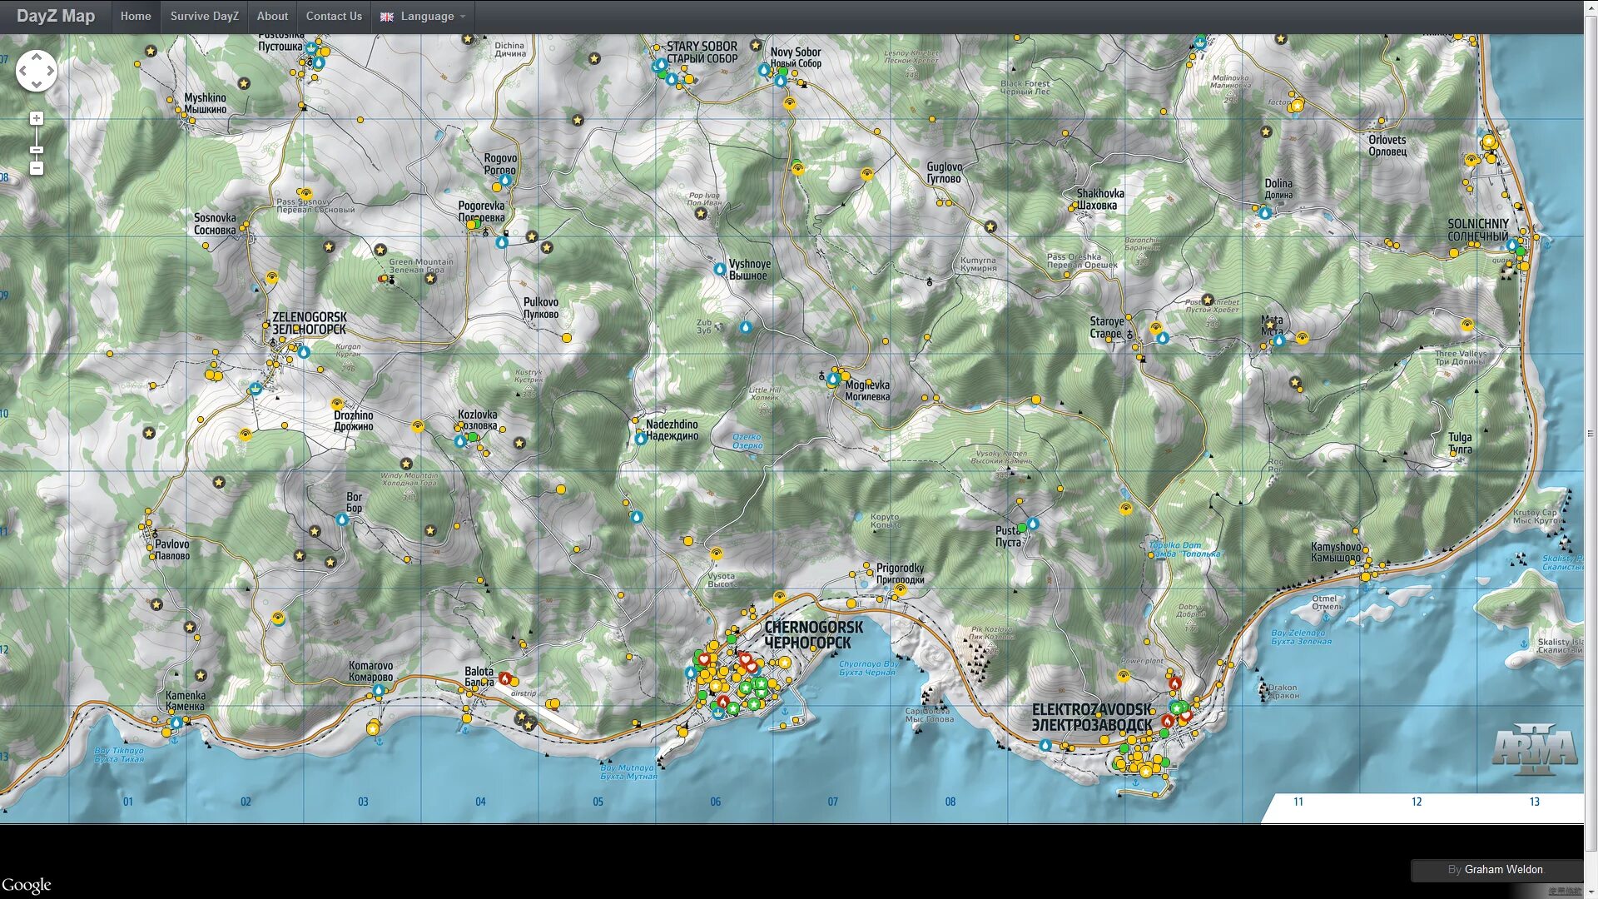Click the zoom slider handle
The width and height of the screenshot is (1598, 899).
coord(36,150)
